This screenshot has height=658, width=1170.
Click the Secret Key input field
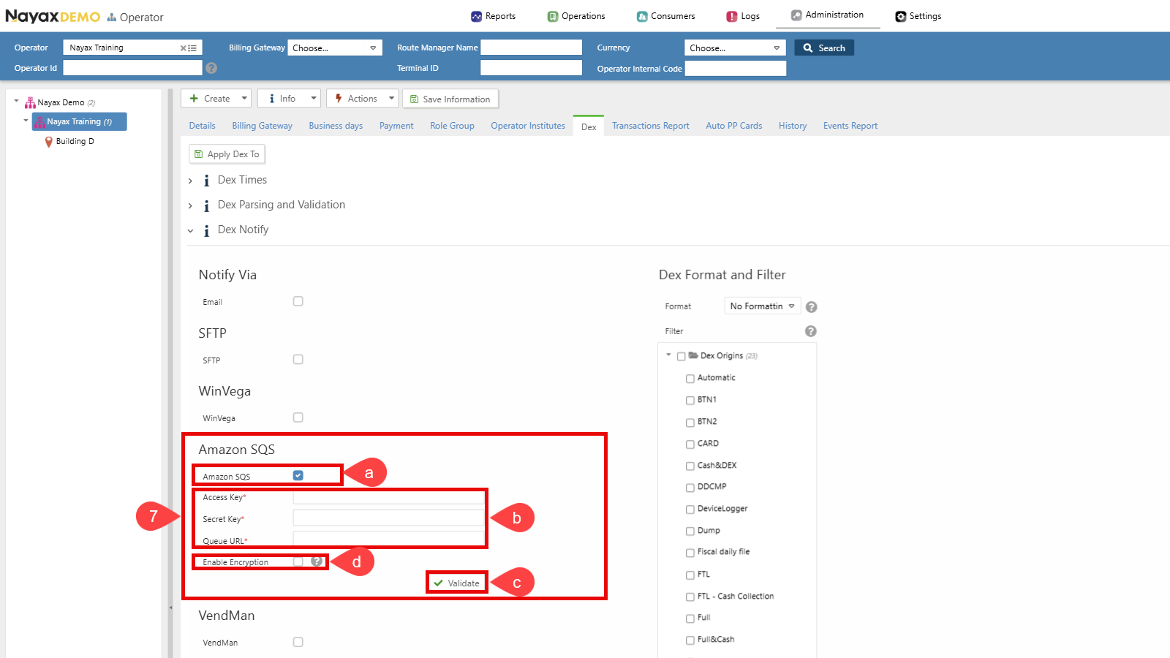(x=388, y=518)
